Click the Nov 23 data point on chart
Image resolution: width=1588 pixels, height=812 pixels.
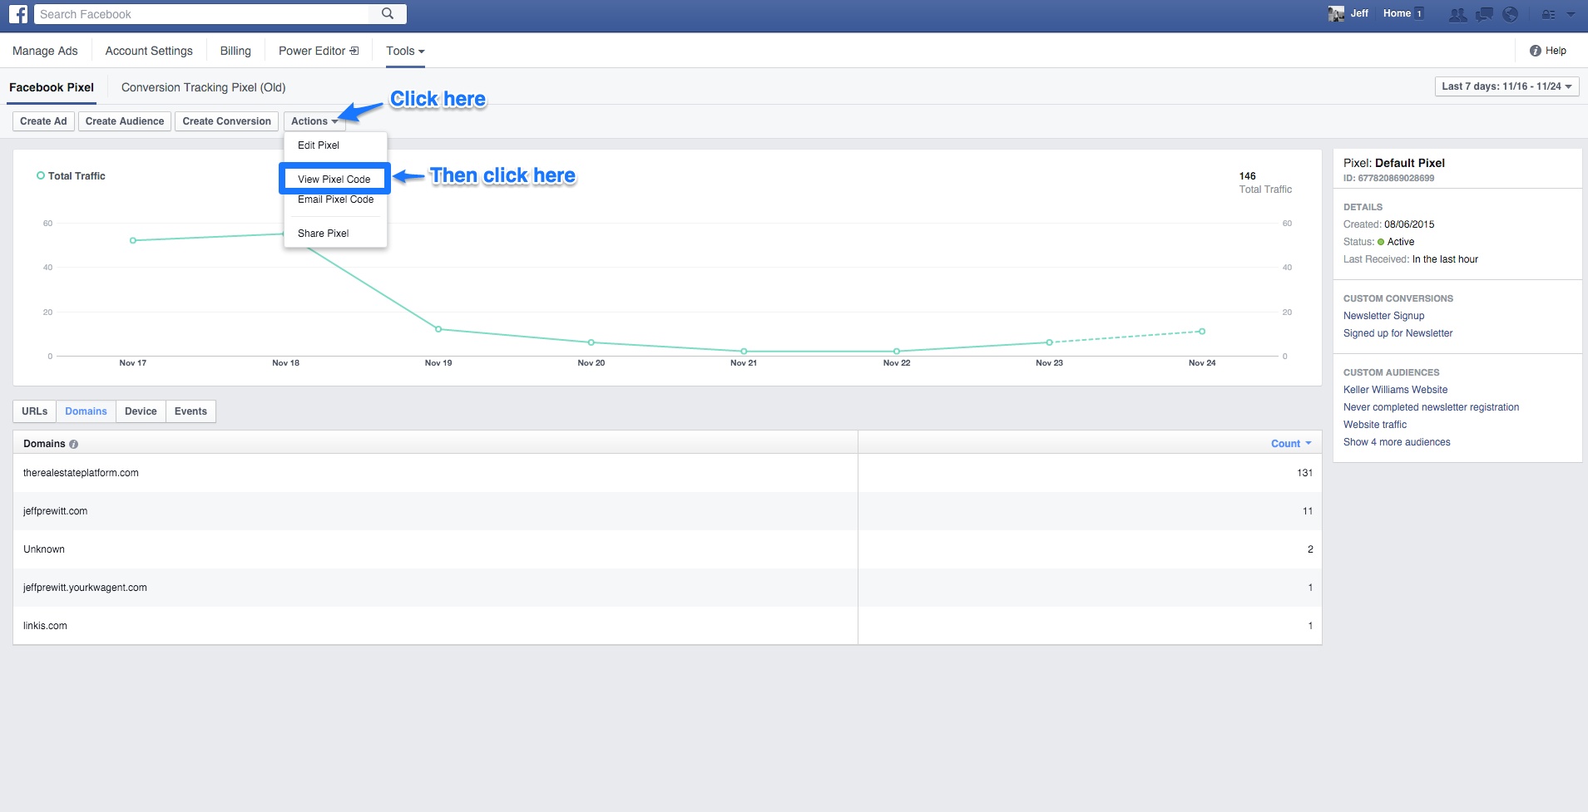1050,342
